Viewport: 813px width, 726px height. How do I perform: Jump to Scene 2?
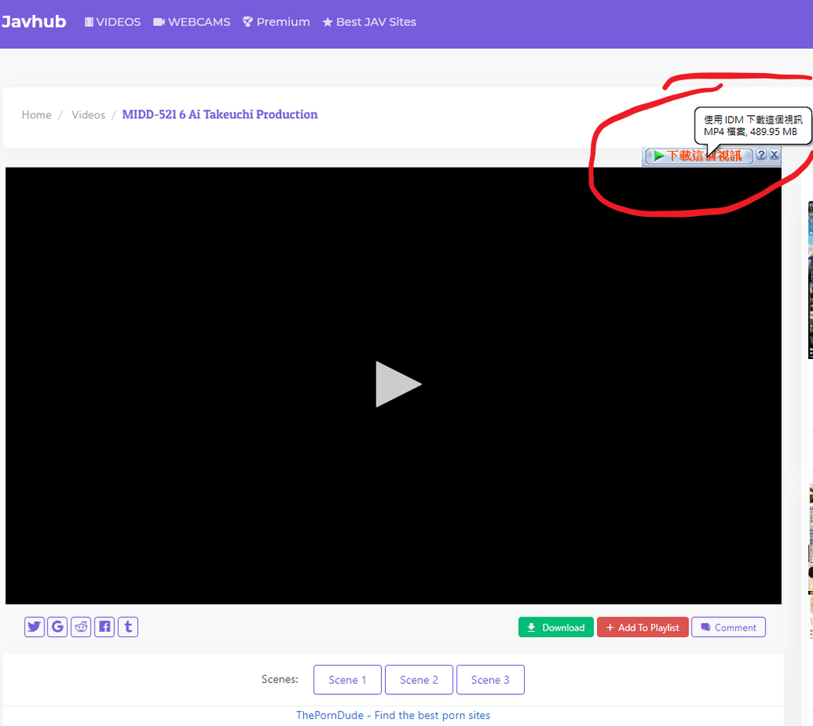[418, 679]
